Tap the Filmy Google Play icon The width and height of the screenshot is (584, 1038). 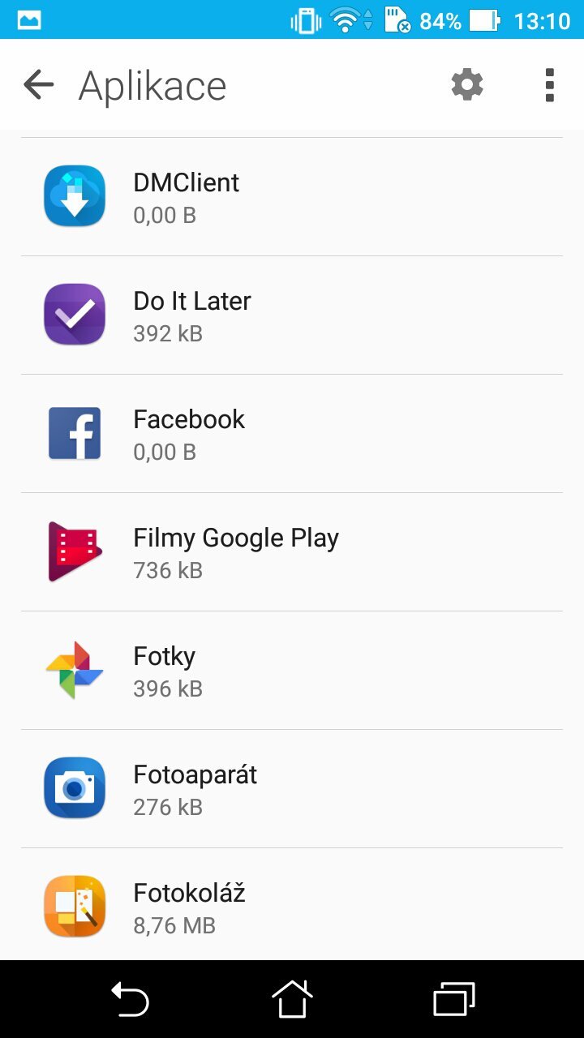tap(75, 551)
